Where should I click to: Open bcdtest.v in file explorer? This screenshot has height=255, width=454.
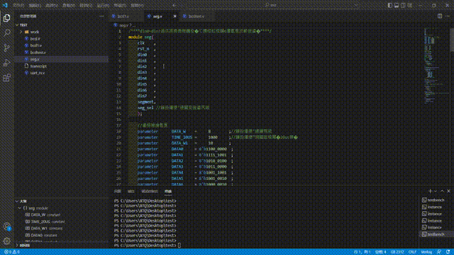tap(62, 52)
